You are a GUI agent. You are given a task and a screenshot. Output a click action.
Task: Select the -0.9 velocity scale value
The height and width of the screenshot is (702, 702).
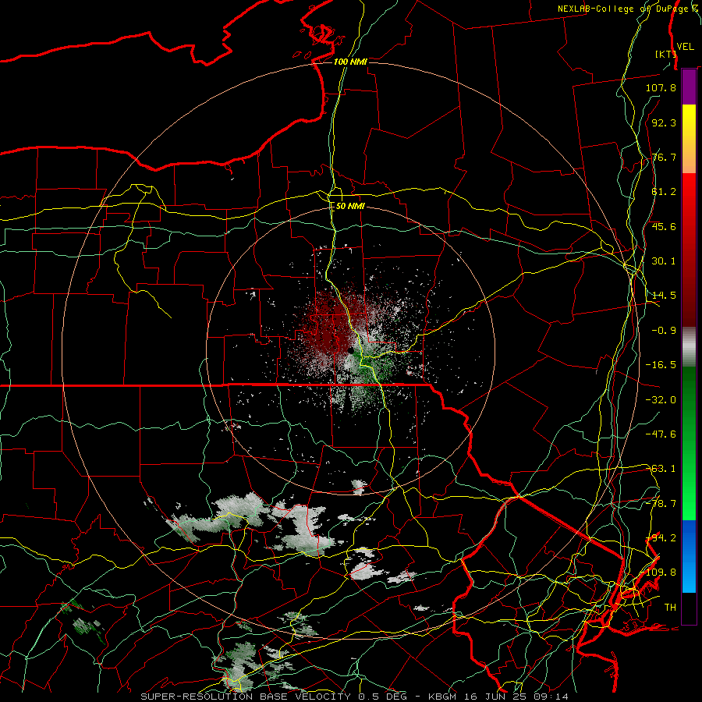664,331
